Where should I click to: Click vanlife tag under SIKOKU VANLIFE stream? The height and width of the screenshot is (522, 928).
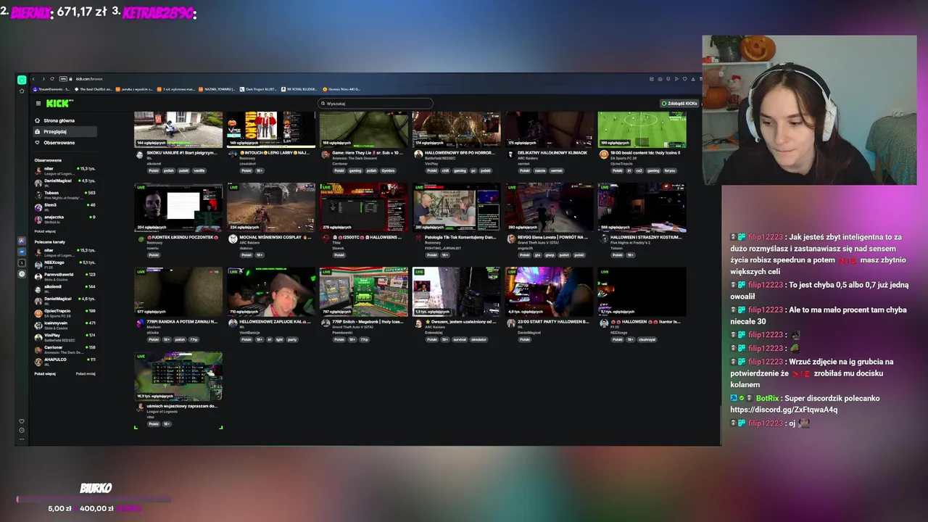pyautogui.click(x=199, y=170)
